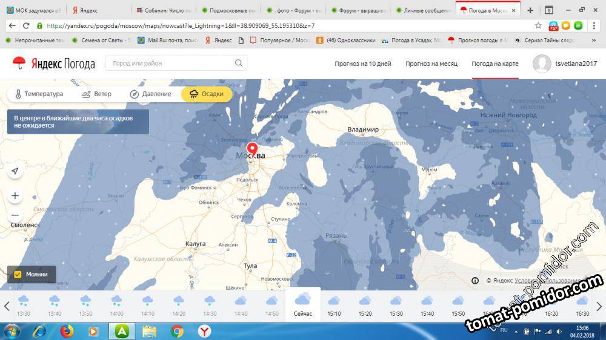Jump to 15:50 on the timeline
606x340 pixels.
[x=458, y=306]
